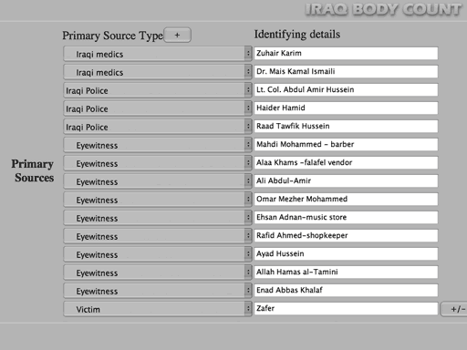Open the Iraqi Police dropdown for Lt. Col. Abdul

[158, 90]
